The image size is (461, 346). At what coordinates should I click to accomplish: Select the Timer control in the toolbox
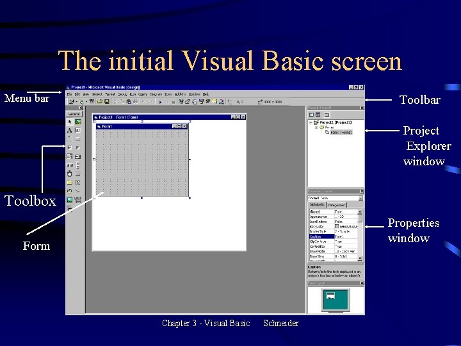[x=70, y=174]
